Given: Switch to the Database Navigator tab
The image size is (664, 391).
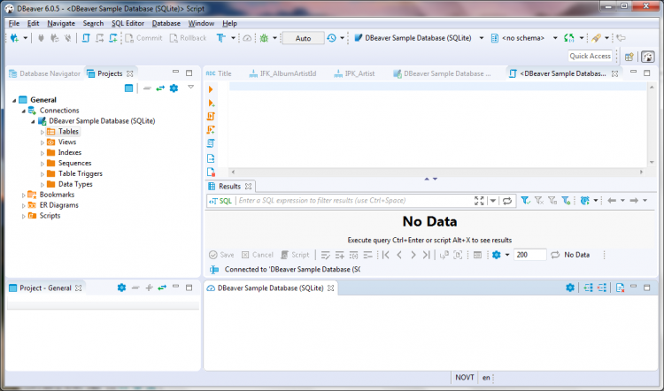Looking at the screenshot, I should pos(44,73).
